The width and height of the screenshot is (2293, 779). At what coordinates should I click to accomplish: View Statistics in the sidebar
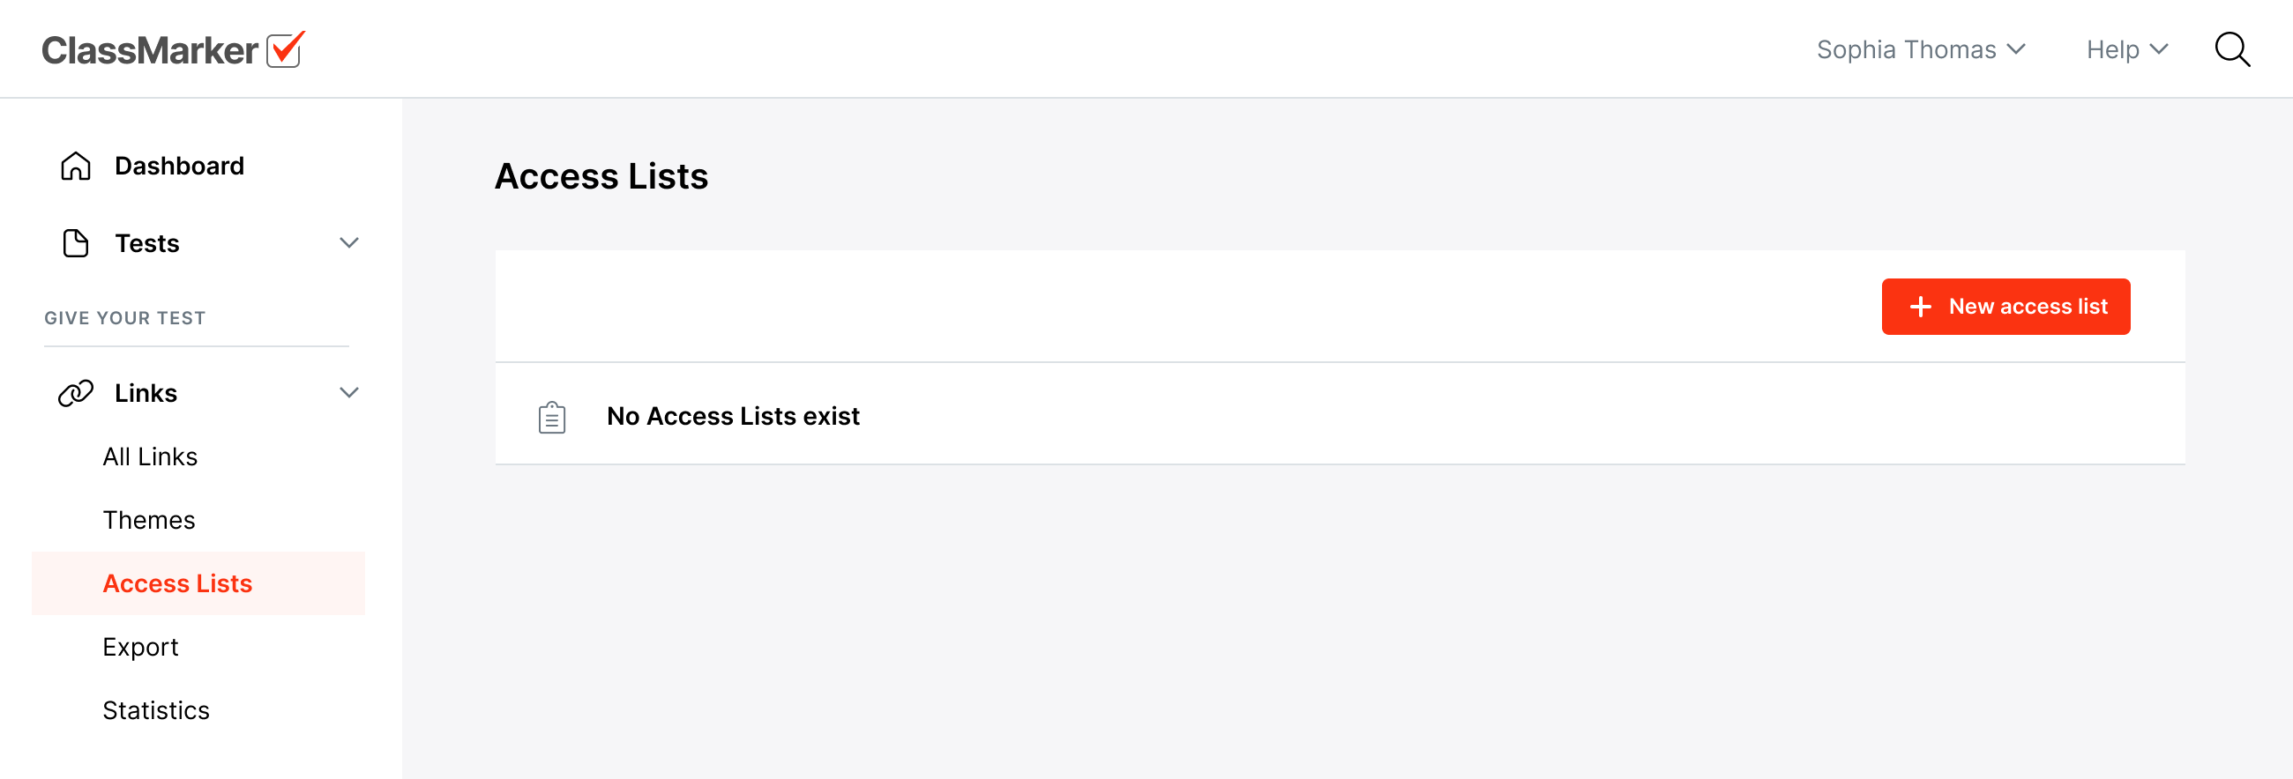point(156,710)
